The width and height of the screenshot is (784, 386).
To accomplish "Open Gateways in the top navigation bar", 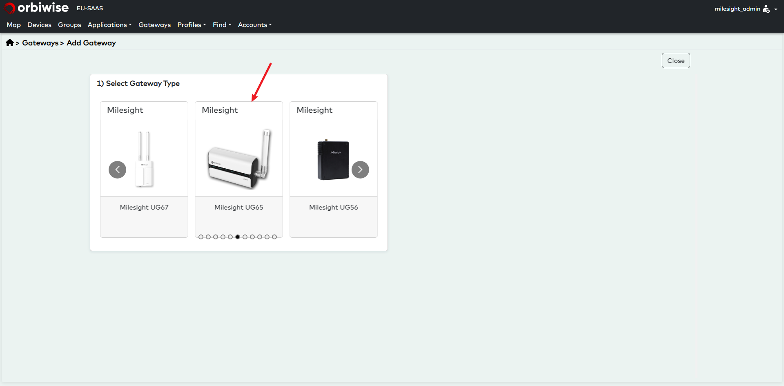I will tap(154, 25).
